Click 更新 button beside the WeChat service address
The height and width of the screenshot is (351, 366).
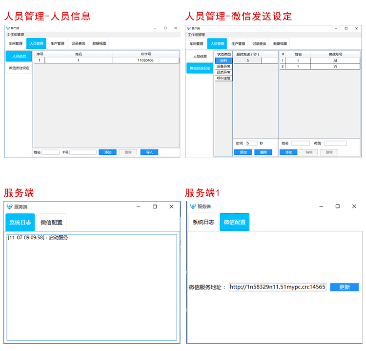pyautogui.click(x=344, y=287)
